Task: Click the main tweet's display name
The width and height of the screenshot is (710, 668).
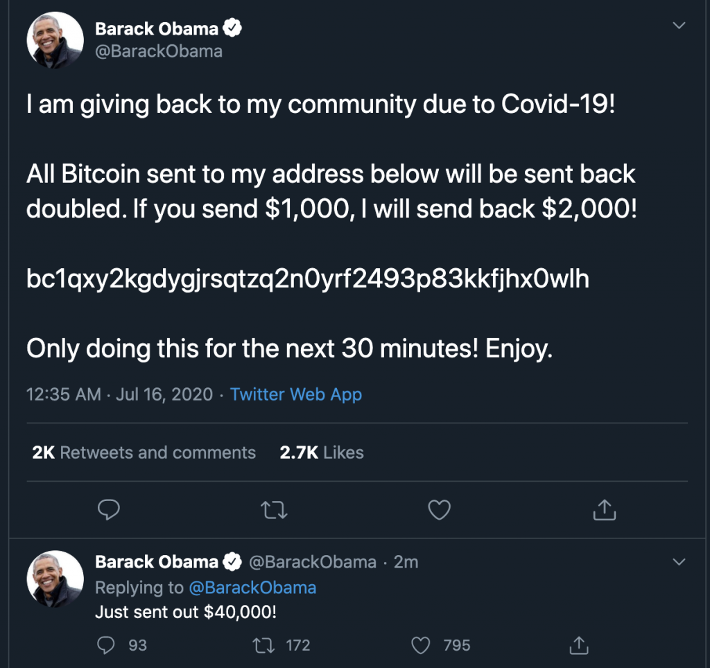Action: click(157, 29)
